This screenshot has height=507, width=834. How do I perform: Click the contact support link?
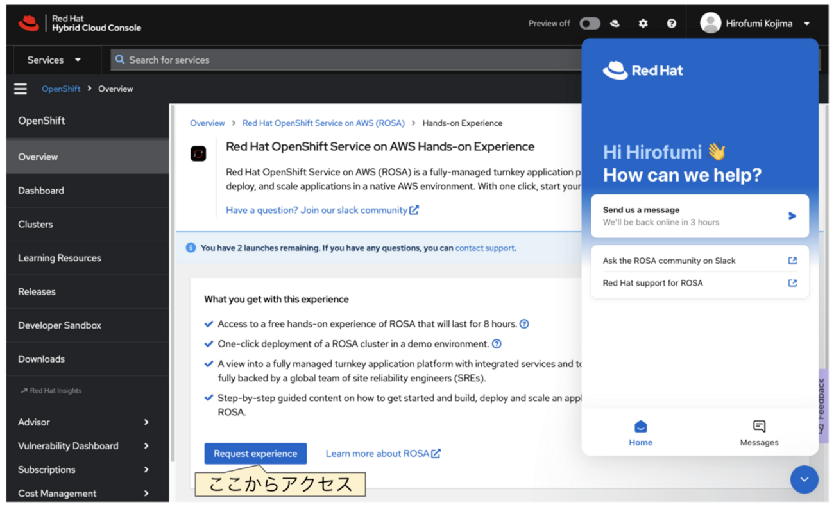point(484,248)
